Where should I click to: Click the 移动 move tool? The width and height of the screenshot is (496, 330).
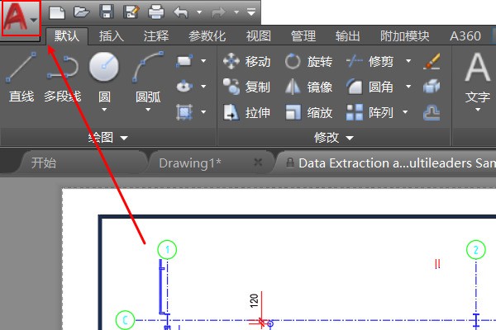[246, 61]
